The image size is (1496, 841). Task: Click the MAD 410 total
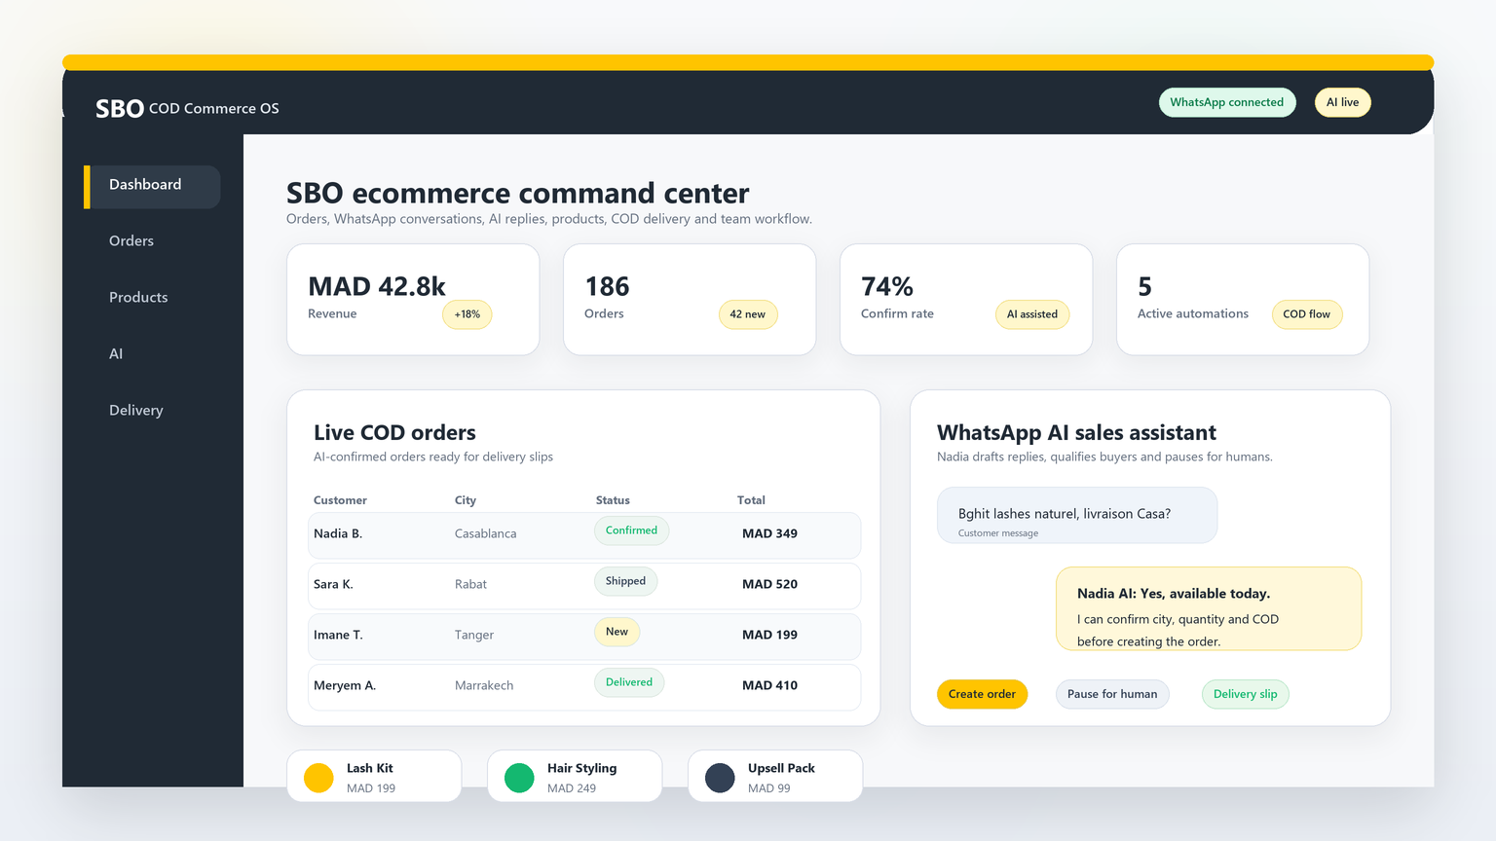(x=769, y=685)
